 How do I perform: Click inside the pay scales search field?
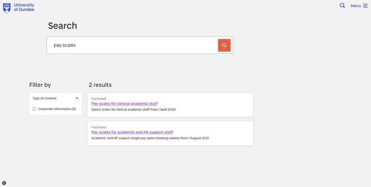(132, 45)
